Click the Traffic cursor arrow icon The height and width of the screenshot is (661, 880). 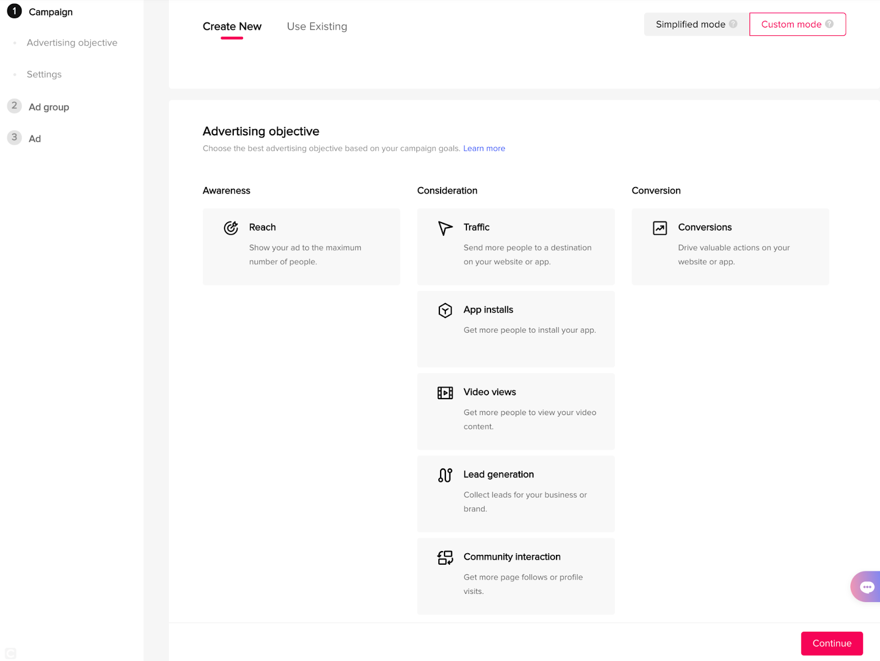pos(445,228)
